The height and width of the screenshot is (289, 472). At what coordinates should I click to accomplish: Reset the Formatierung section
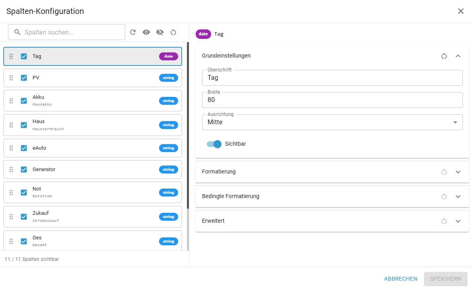pyautogui.click(x=444, y=172)
